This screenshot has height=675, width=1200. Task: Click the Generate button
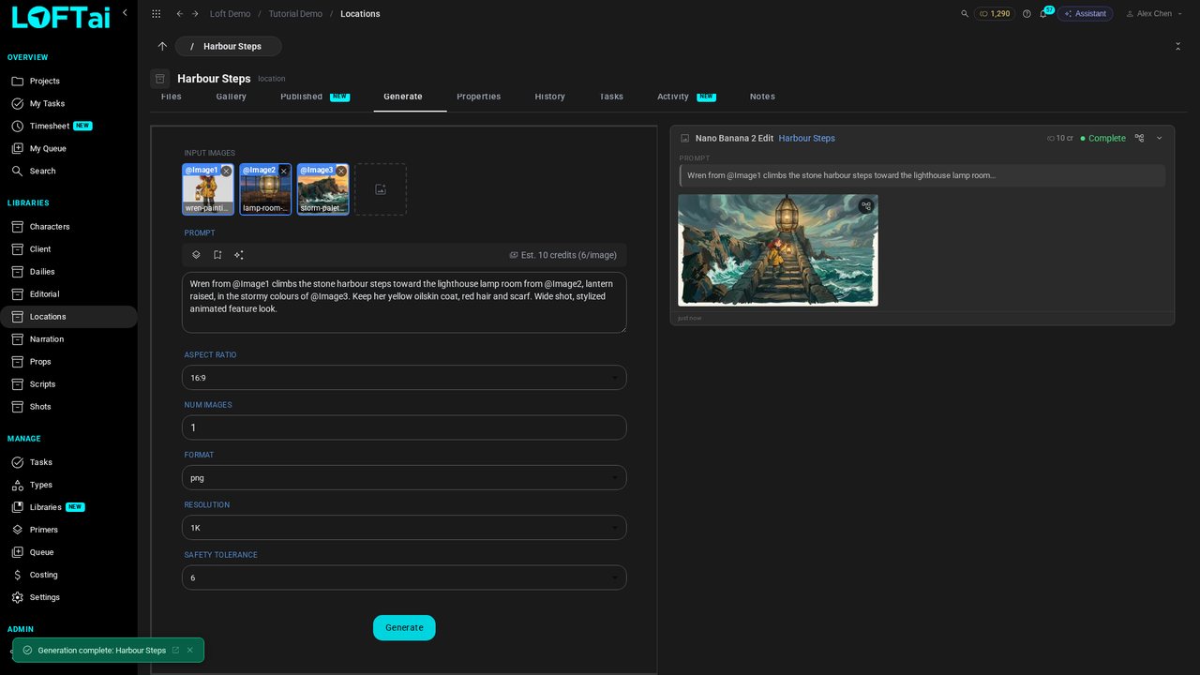pyautogui.click(x=404, y=628)
